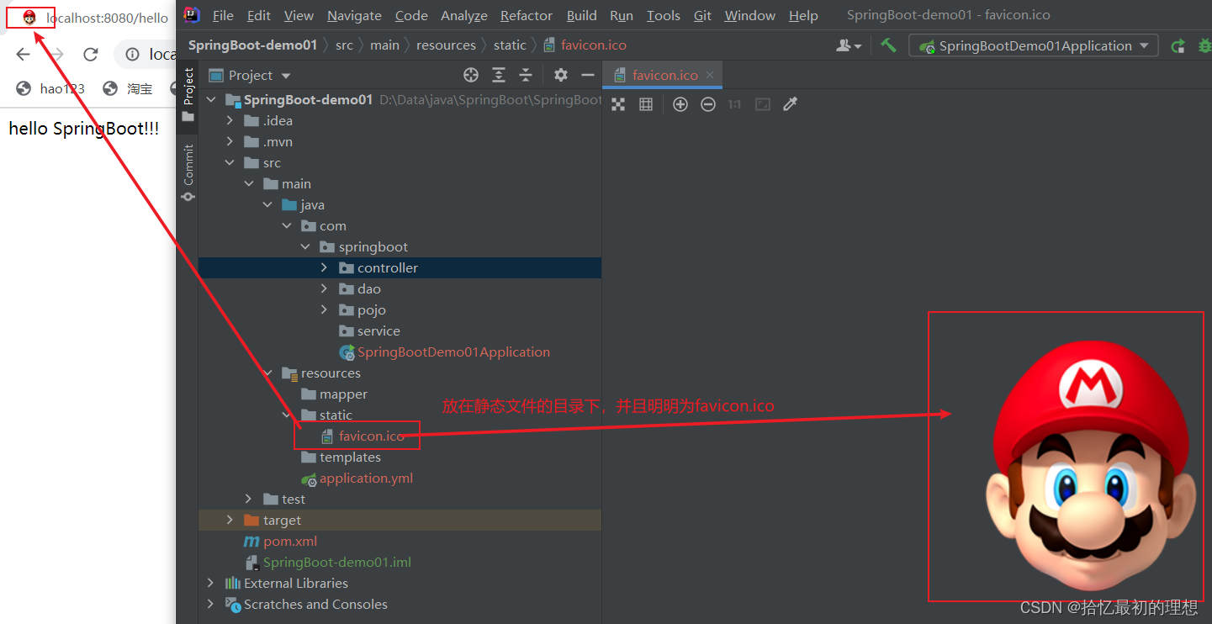Click the main breadcrumb in navigation bar

(x=384, y=45)
